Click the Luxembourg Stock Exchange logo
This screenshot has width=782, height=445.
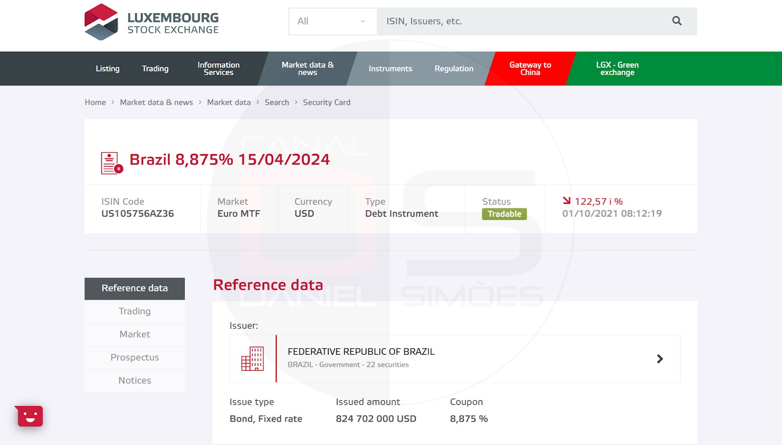[152, 22]
